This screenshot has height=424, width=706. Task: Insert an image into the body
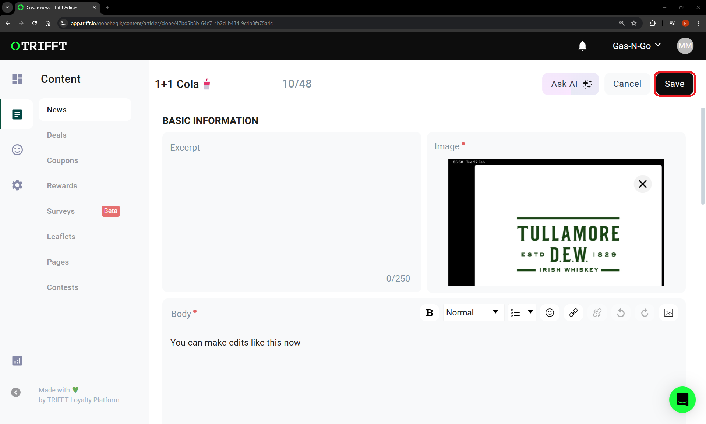[x=668, y=313]
